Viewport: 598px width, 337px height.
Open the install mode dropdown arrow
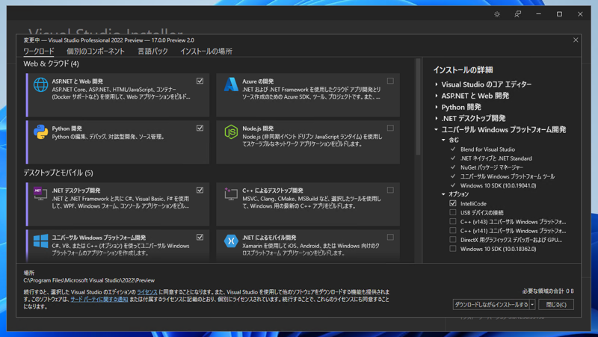pyautogui.click(x=532, y=305)
